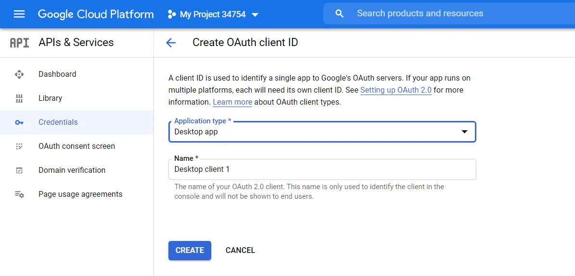
Task: Click the CANCEL button
Action: (x=240, y=251)
